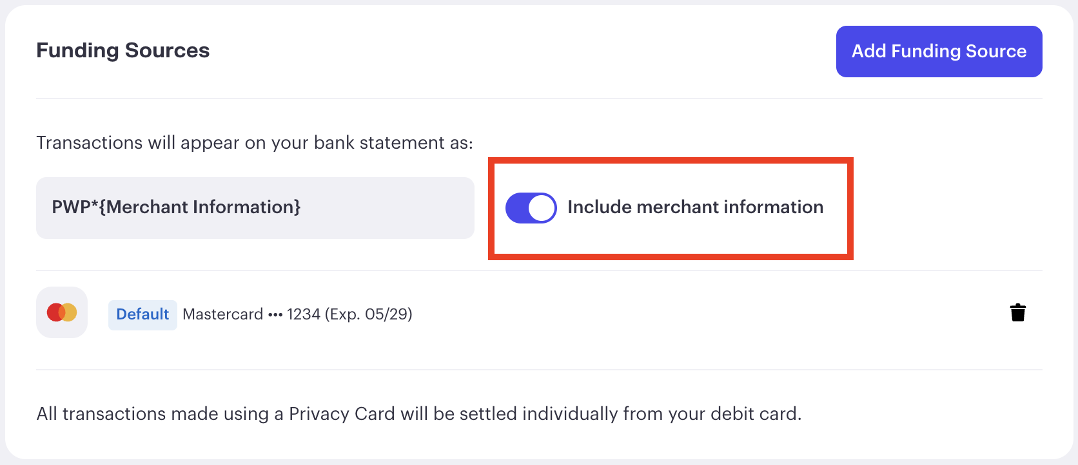Delete the Mastercard funding source via trash icon
Screen dimensions: 1078x465
[x=1018, y=312]
